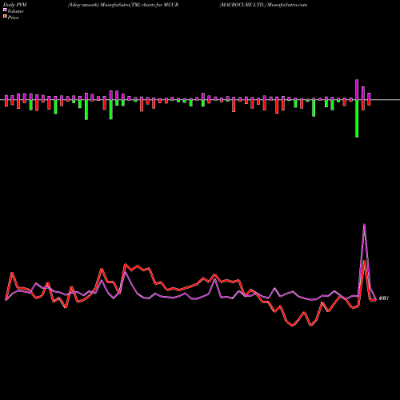Click the '(MACROCURE LTD.) MunafaSutra.com' text
The width and height of the screenshot is (400, 400).
point(263,5)
